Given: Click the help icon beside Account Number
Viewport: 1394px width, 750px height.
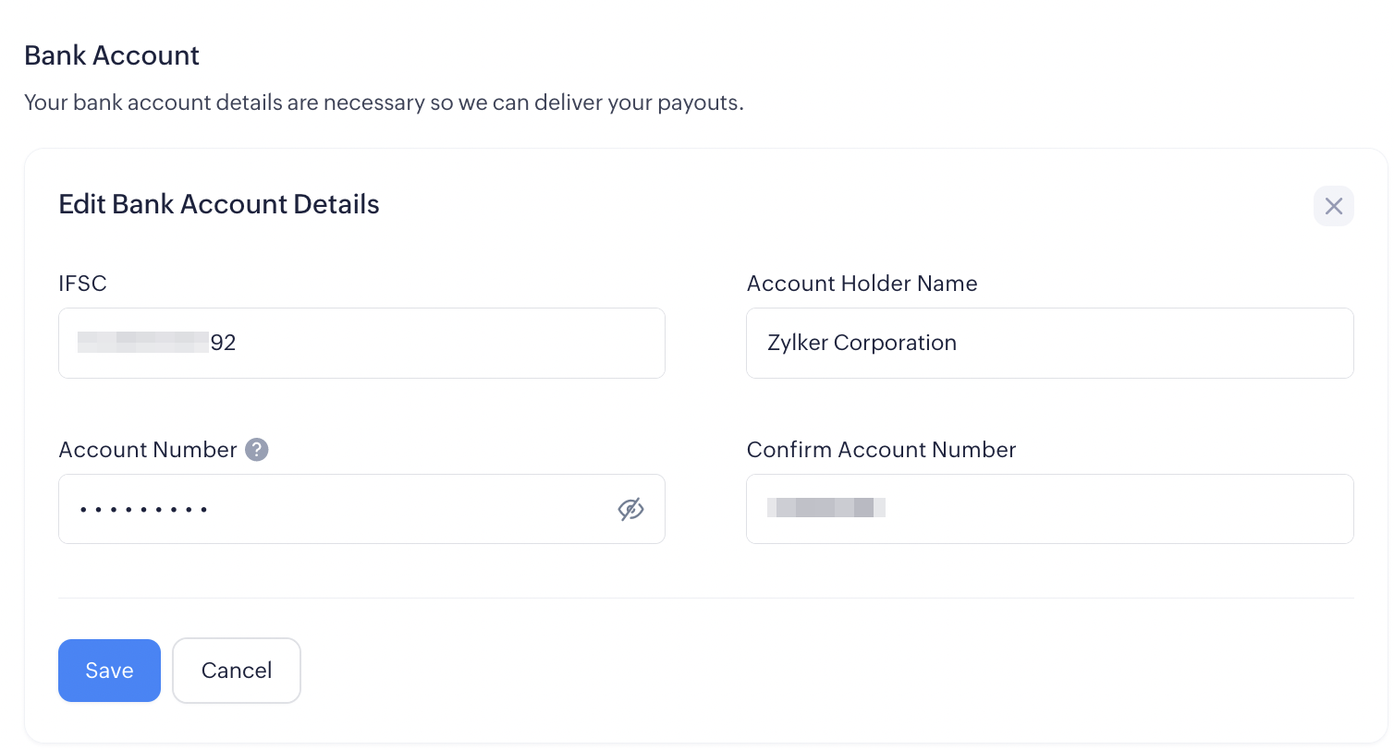Looking at the screenshot, I should click(x=257, y=450).
